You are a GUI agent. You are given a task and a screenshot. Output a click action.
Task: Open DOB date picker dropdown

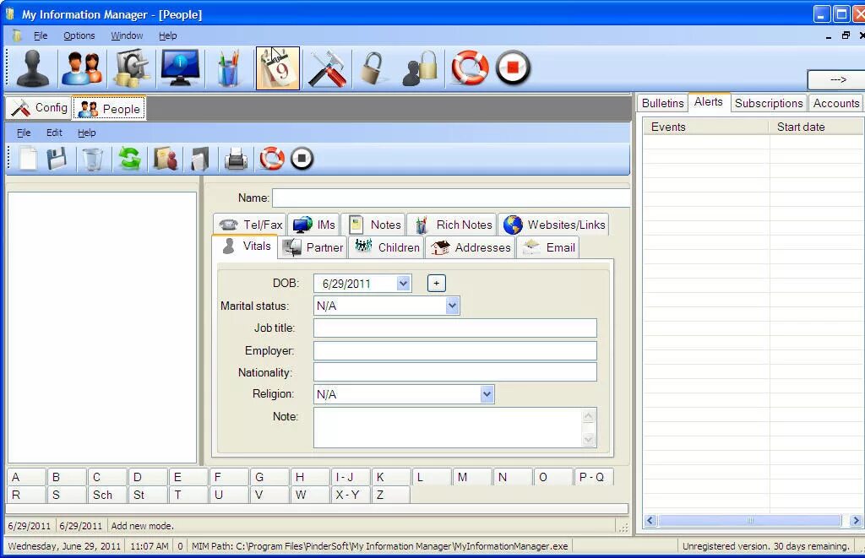pyautogui.click(x=403, y=284)
